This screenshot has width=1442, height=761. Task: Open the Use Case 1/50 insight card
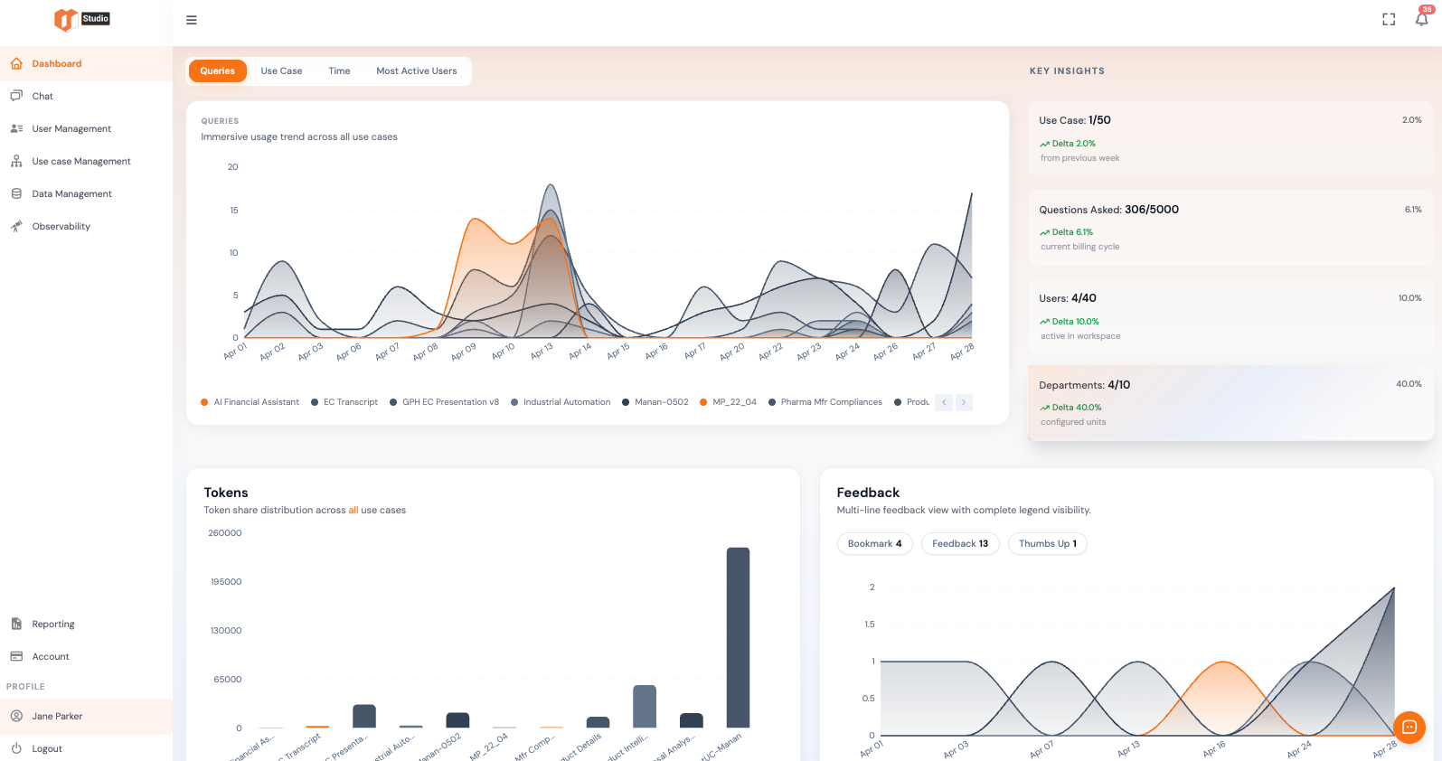[x=1230, y=138]
